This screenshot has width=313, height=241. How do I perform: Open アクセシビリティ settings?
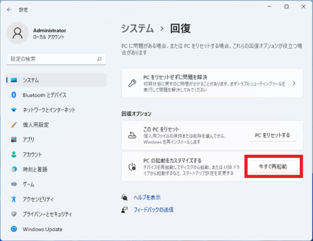[39, 199]
